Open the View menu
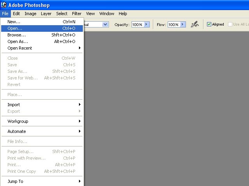This screenshot has width=249, height=186. pos(90,14)
